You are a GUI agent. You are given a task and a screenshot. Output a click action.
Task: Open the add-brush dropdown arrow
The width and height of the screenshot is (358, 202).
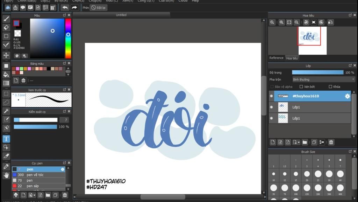35,195
